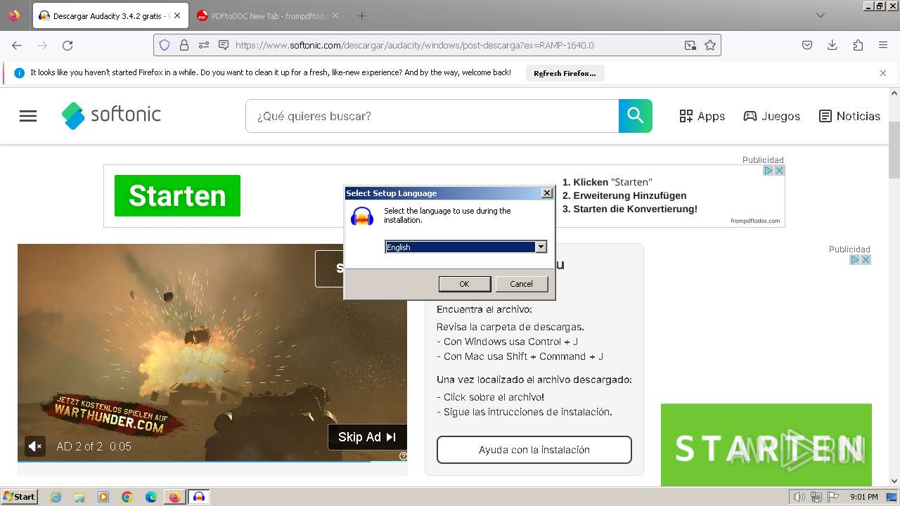The height and width of the screenshot is (506, 900).
Task: Bookmark this page with the star icon
Action: [x=710, y=45]
